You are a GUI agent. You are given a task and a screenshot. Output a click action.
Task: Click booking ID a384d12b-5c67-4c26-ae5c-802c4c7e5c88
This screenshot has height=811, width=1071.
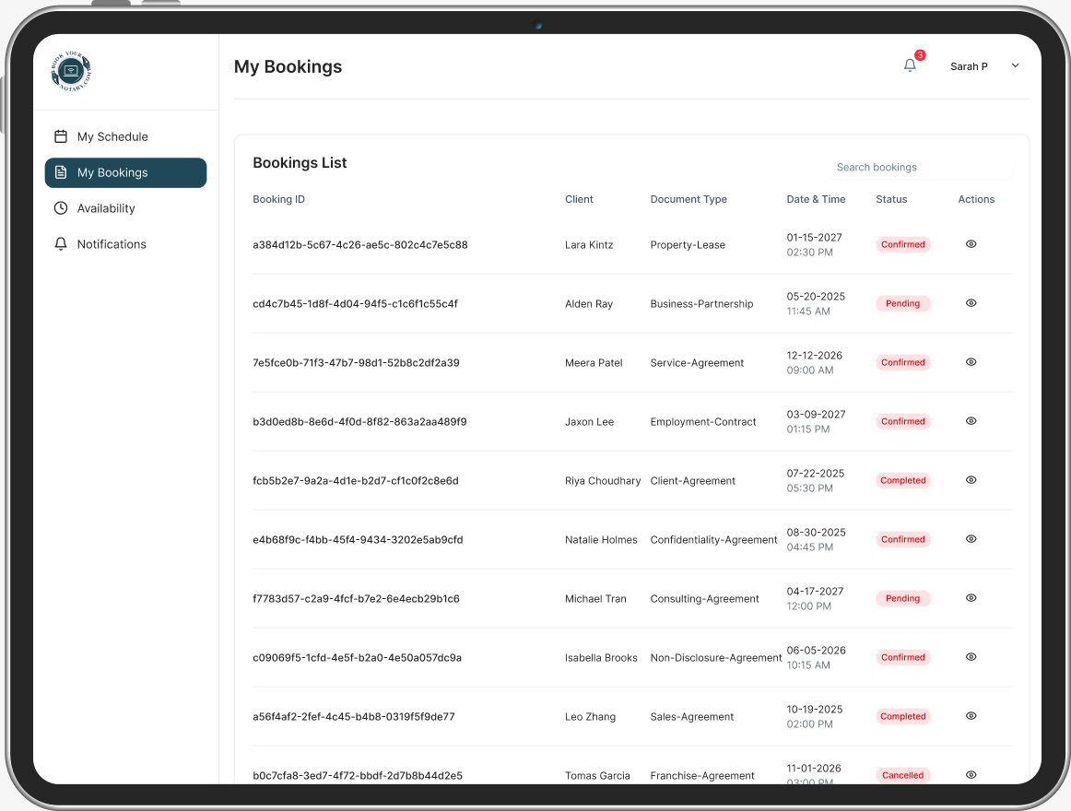360,244
